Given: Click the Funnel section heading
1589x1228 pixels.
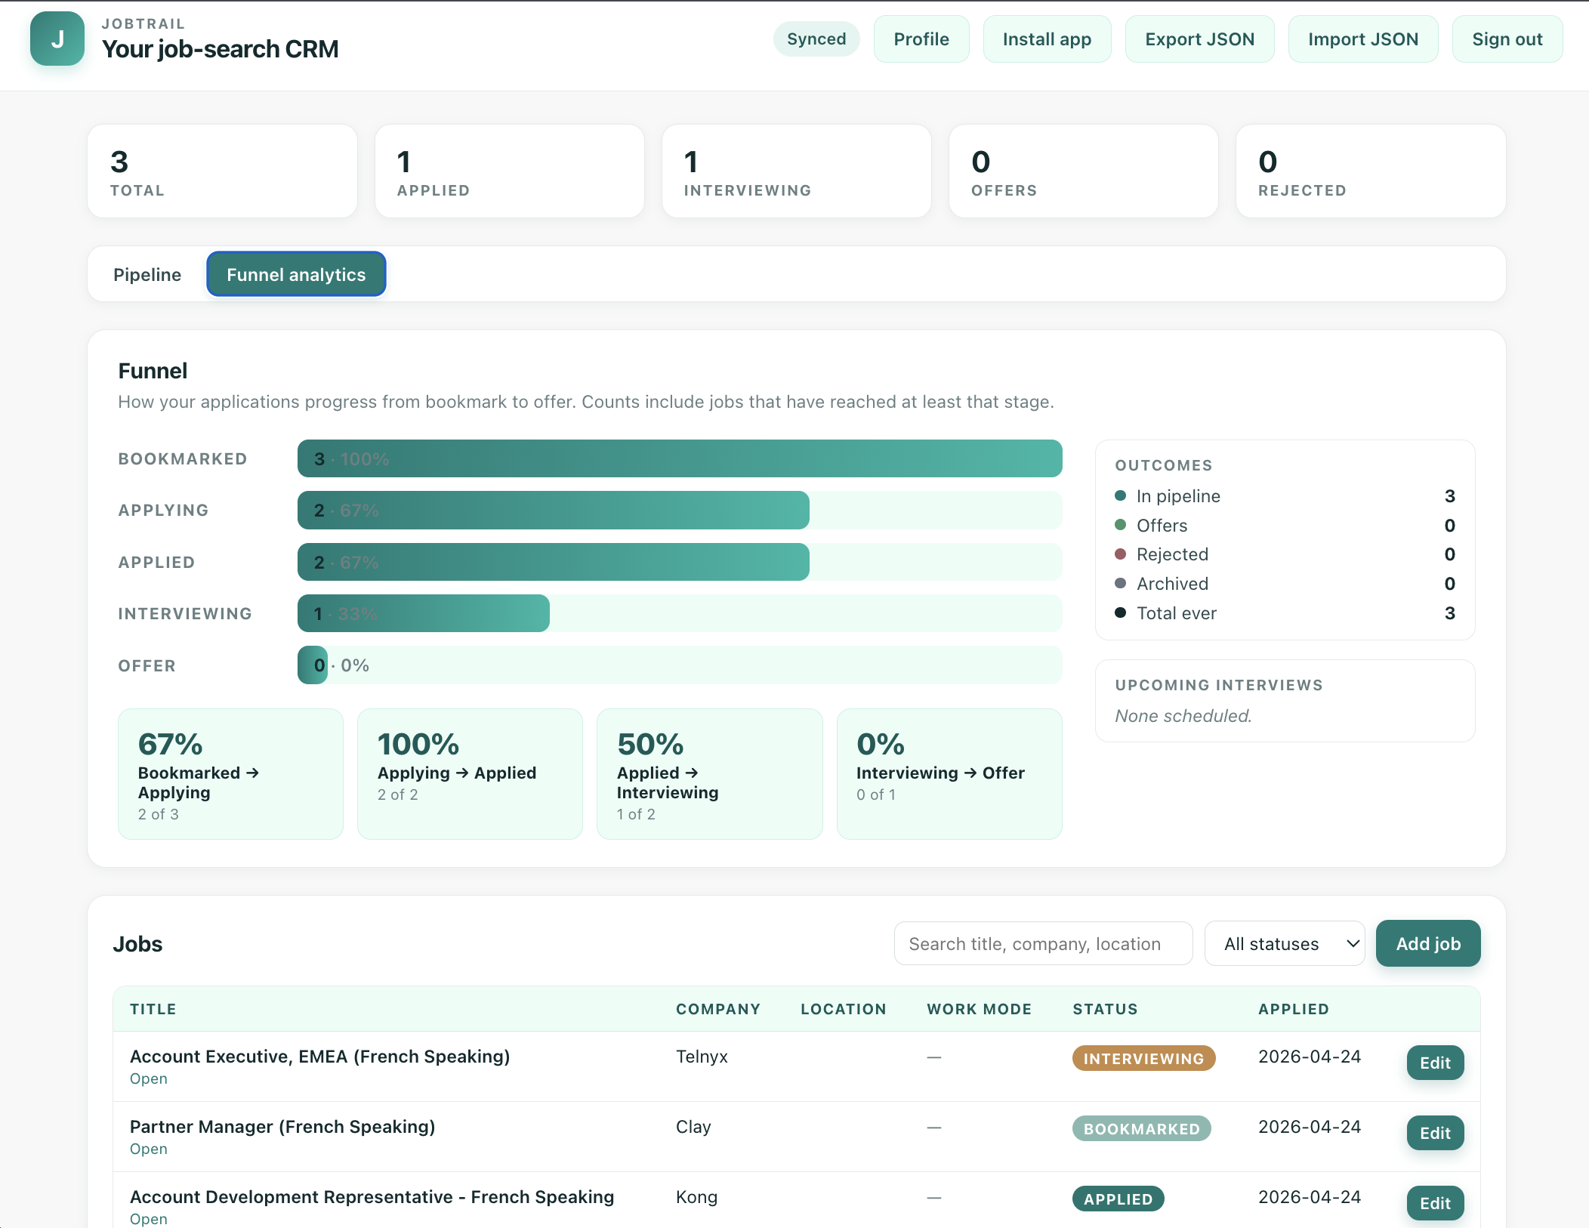Looking at the screenshot, I should [153, 371].
